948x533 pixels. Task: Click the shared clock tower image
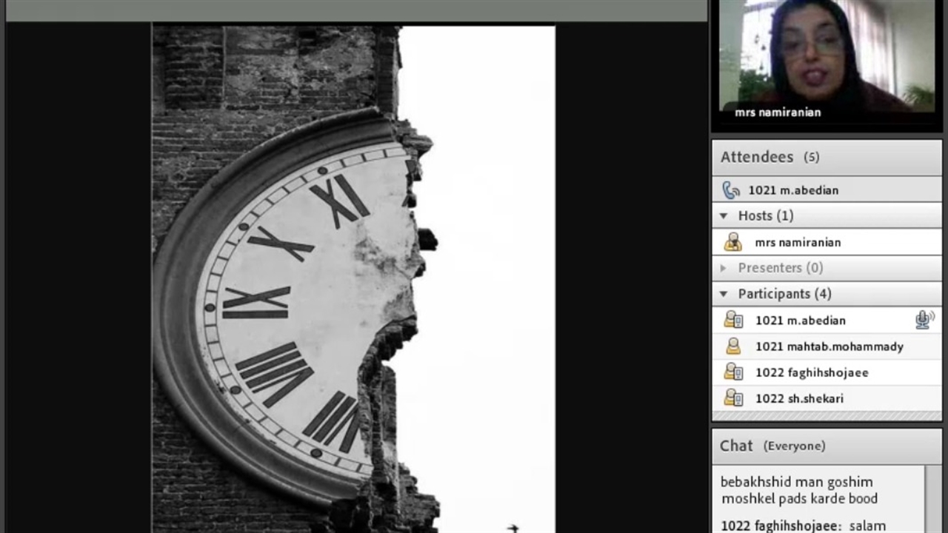coord(353,278)
